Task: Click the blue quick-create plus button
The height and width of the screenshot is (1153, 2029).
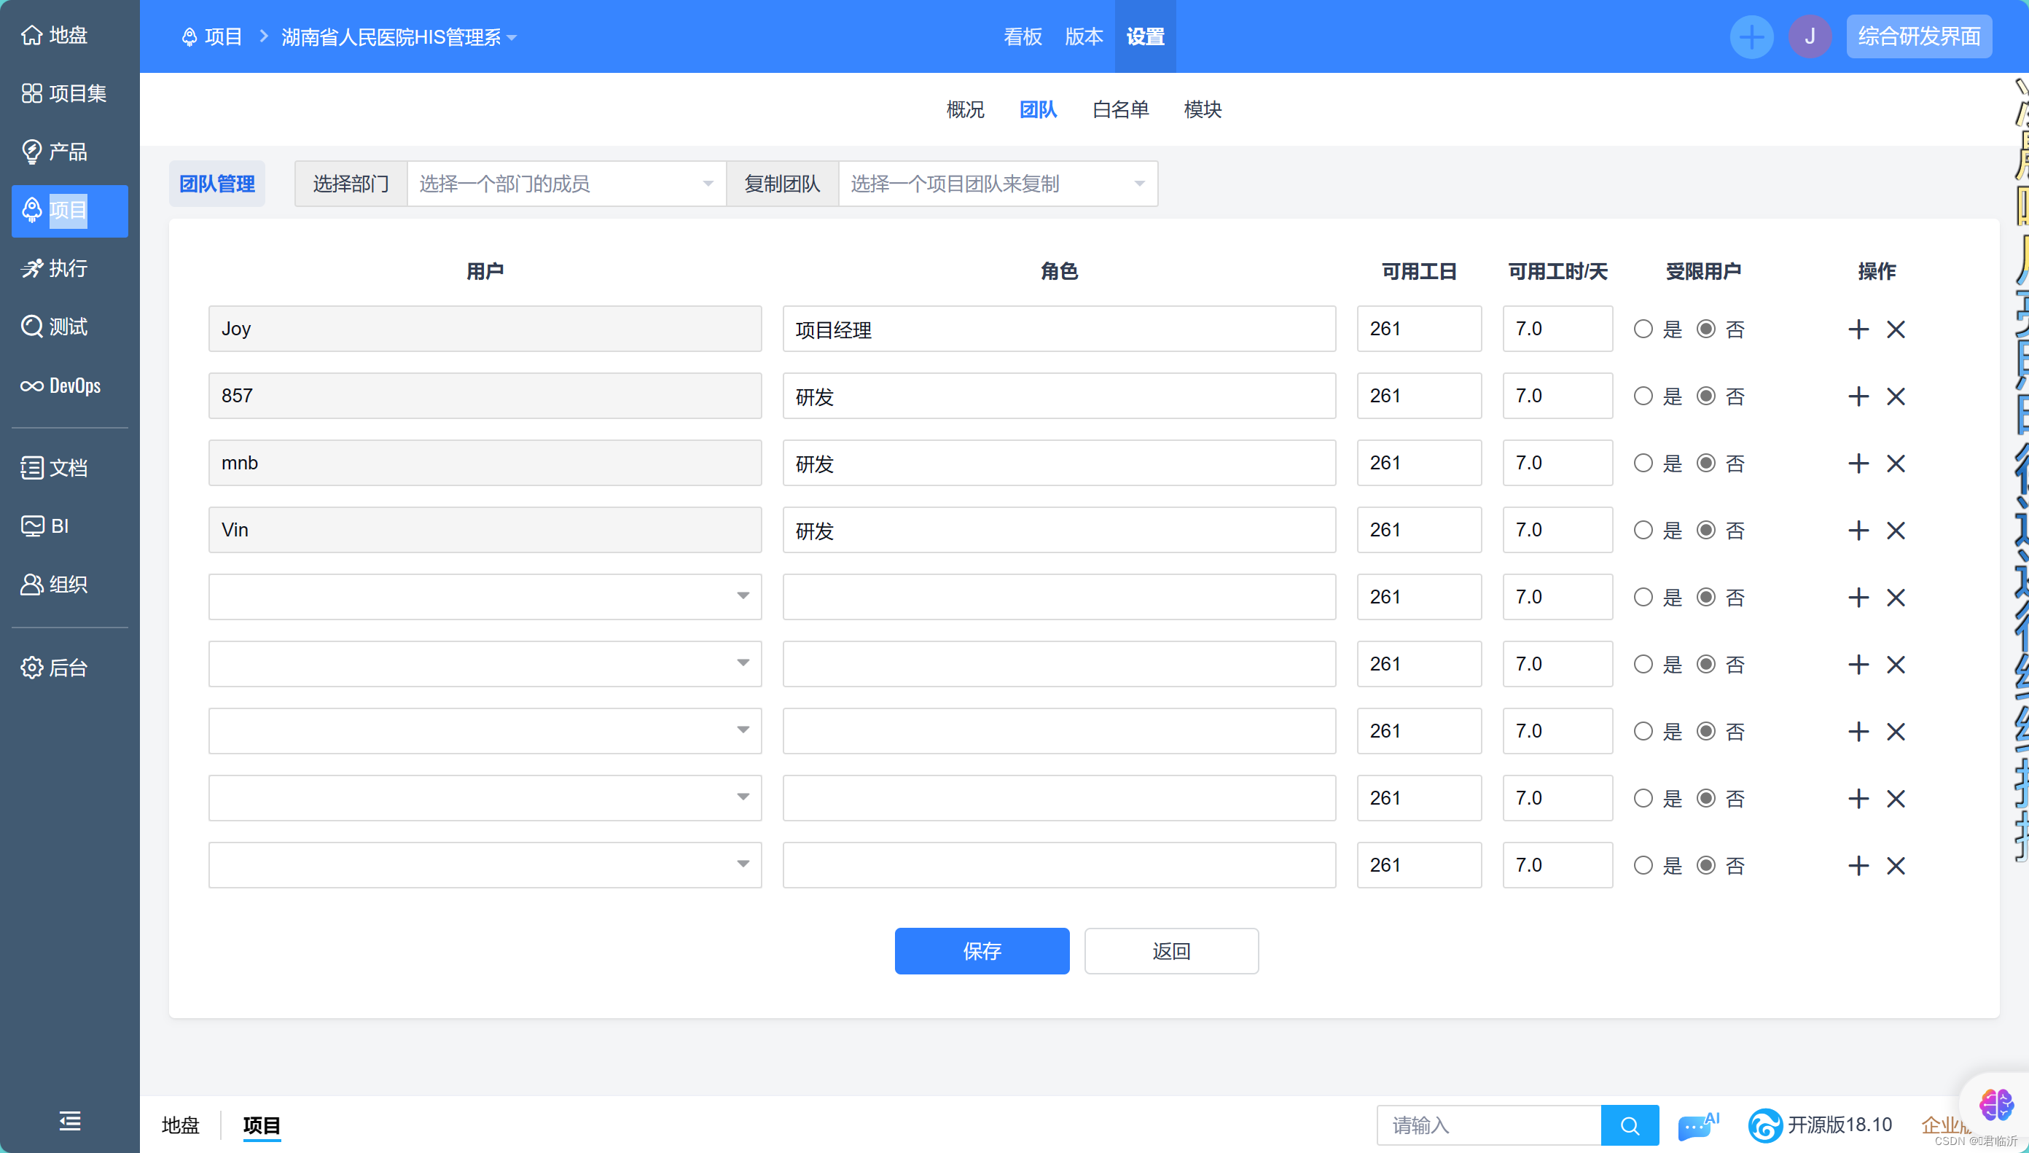Action: [x=1751, y=36]
